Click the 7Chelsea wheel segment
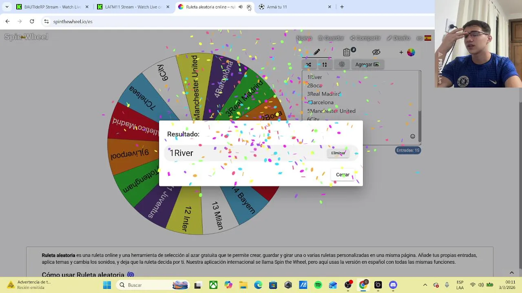The image size is (522, 293). [x=143, y=98]
